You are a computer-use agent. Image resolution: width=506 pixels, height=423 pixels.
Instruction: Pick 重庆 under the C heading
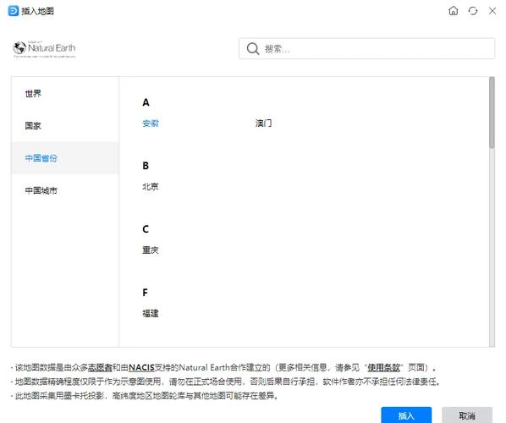coord(151,250)
